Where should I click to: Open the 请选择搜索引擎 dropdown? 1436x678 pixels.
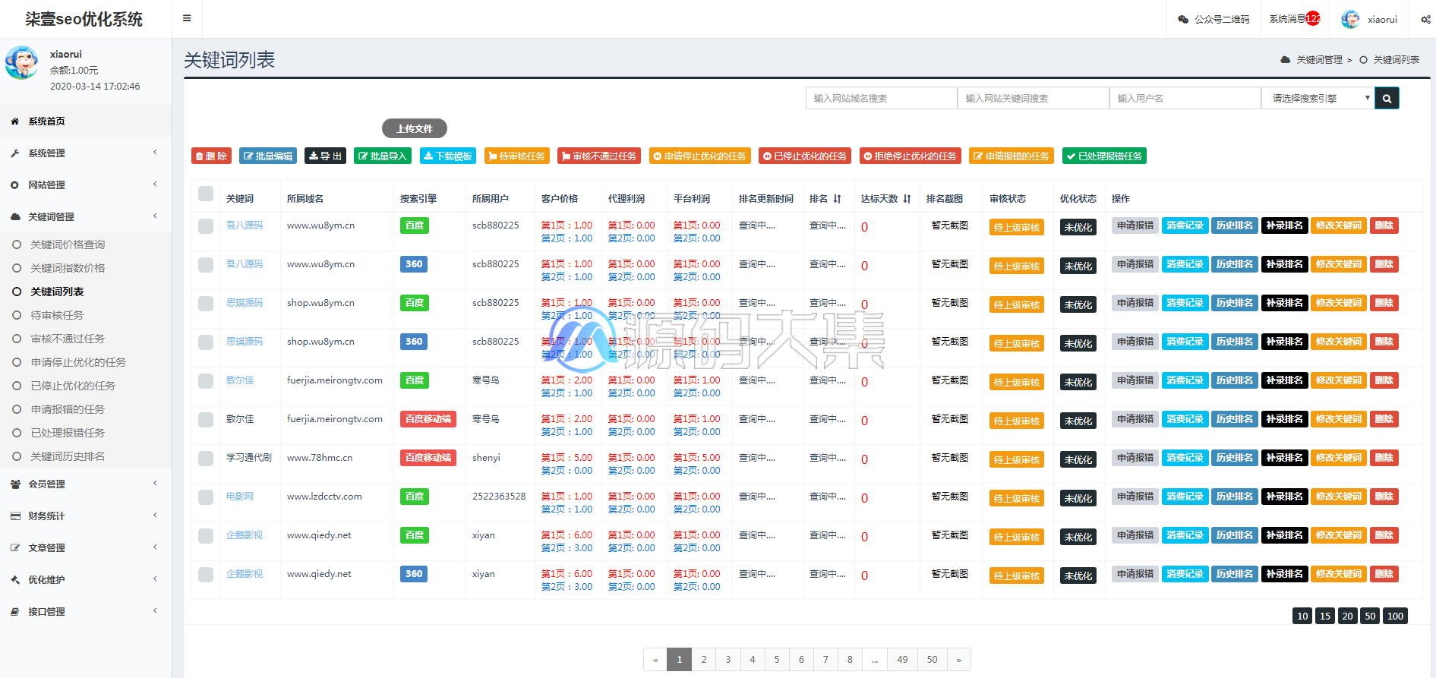tap(1318, 98)
